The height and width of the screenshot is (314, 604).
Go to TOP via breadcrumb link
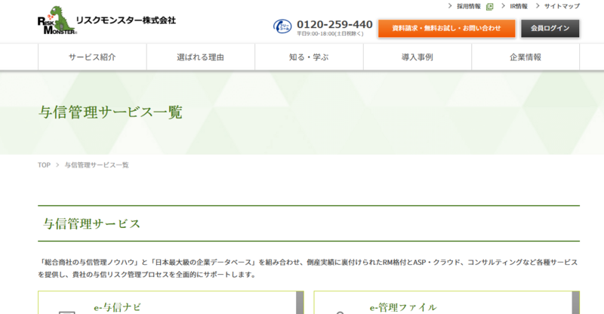pos(44,165)
